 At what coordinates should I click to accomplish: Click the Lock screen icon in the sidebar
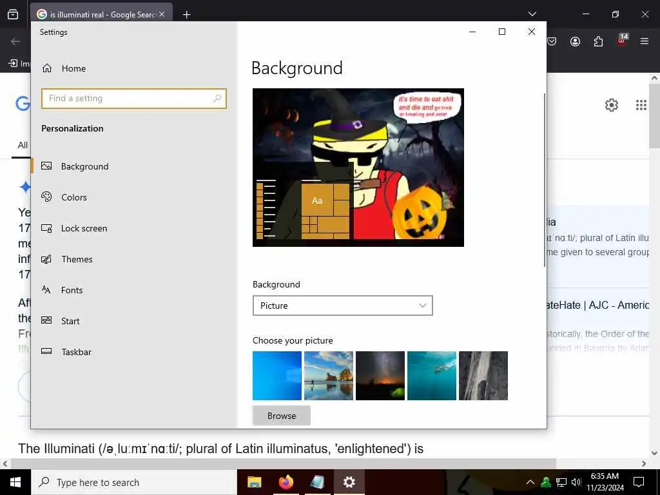coord(46,228)
